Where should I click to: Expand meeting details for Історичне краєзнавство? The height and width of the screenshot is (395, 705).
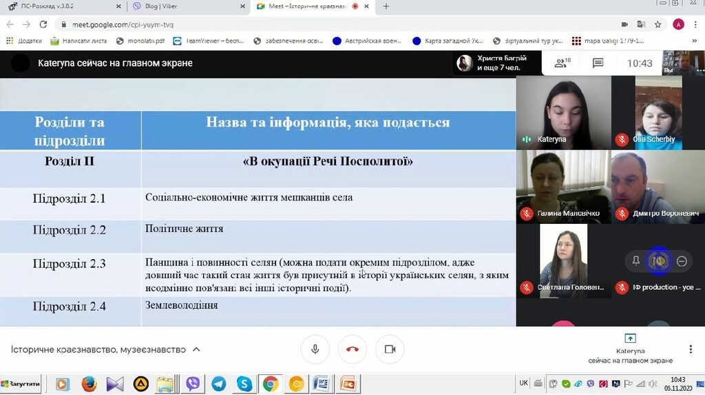click(x=196, y=350)
